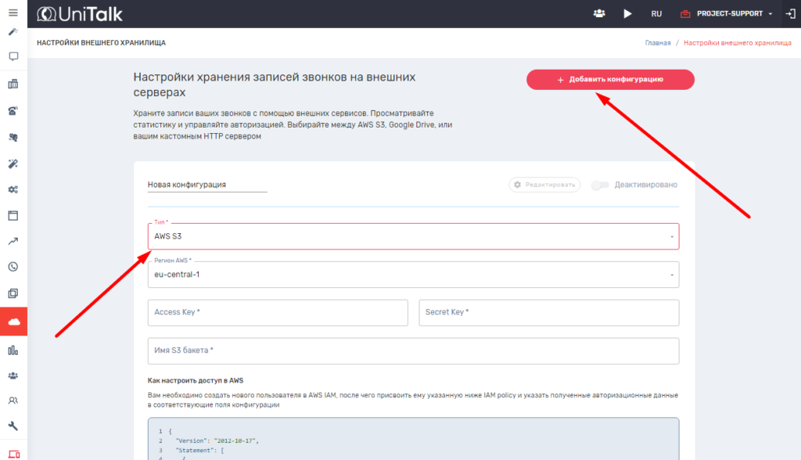801x460 pixels.
Task: Open the bar chart statistics icon
Action: 13,349
